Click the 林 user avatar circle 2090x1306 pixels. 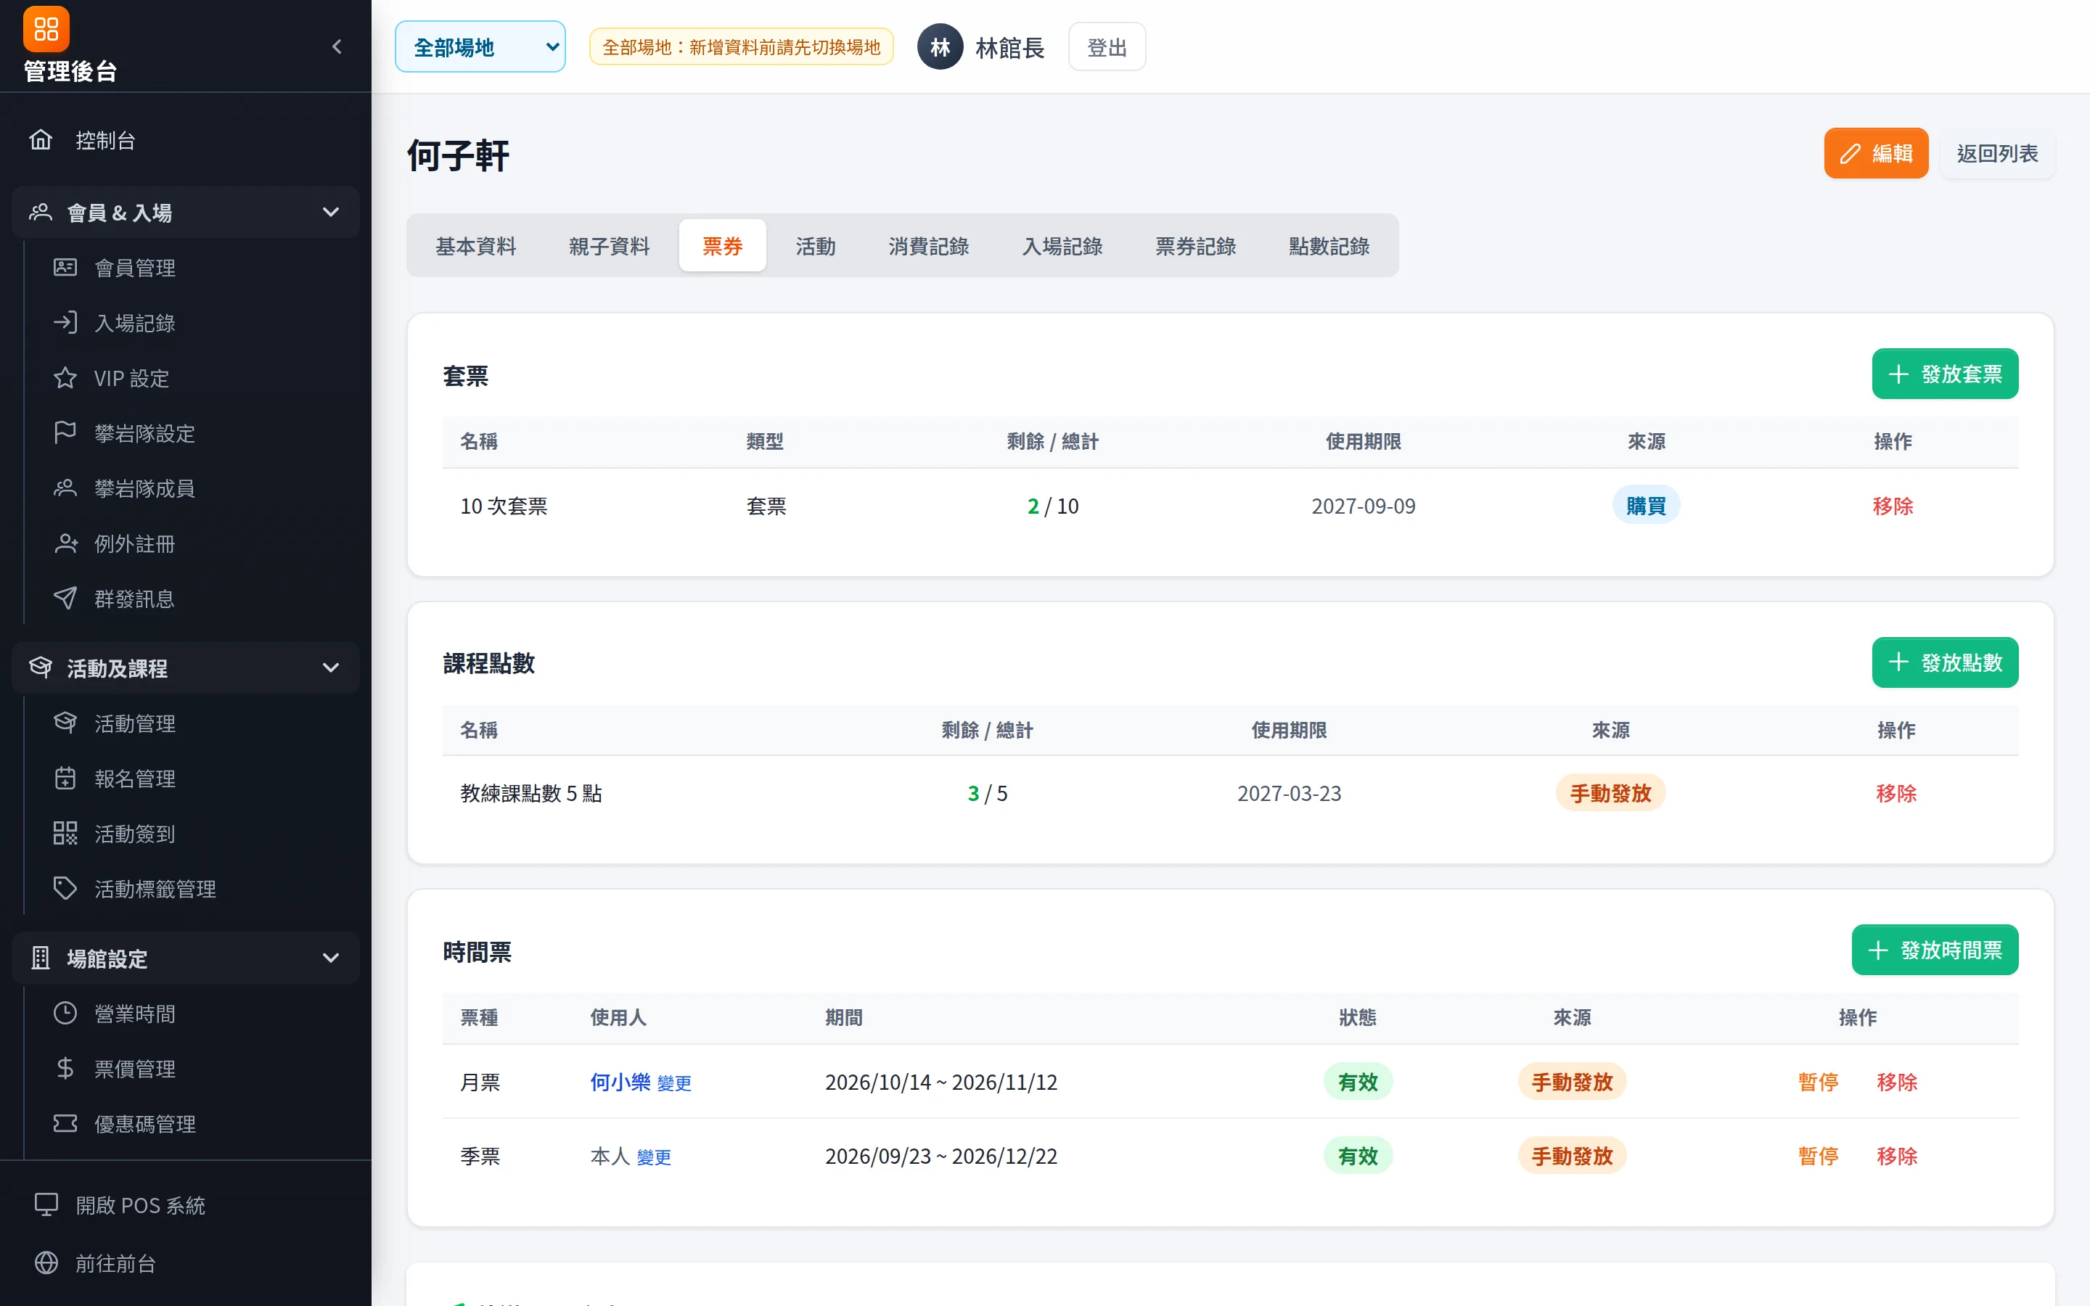click(940, 46)
